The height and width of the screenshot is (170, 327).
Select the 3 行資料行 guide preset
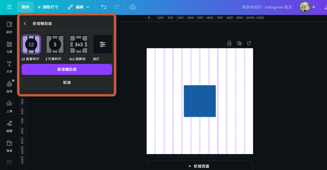[55, 44]
